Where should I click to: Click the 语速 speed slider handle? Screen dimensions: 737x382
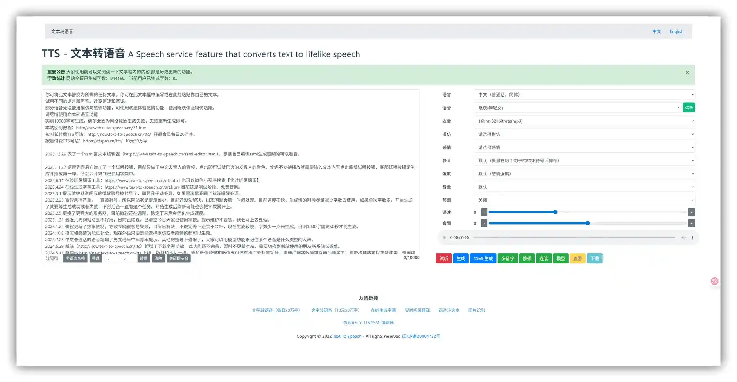pos(555,212)
